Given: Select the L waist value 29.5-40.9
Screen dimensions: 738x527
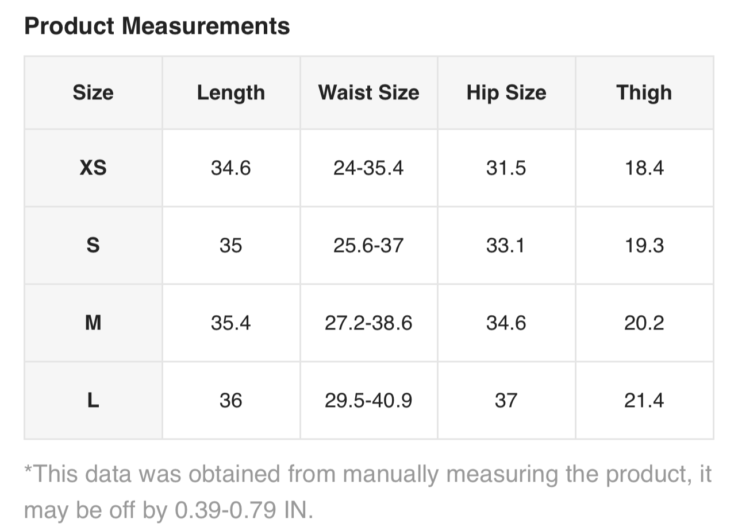Looking at the screenshot, I should tap(368, 400).
